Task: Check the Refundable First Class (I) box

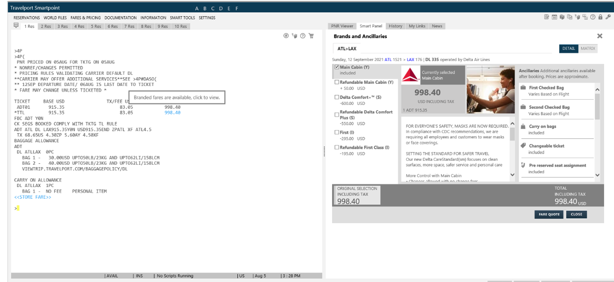Action: 337,148
